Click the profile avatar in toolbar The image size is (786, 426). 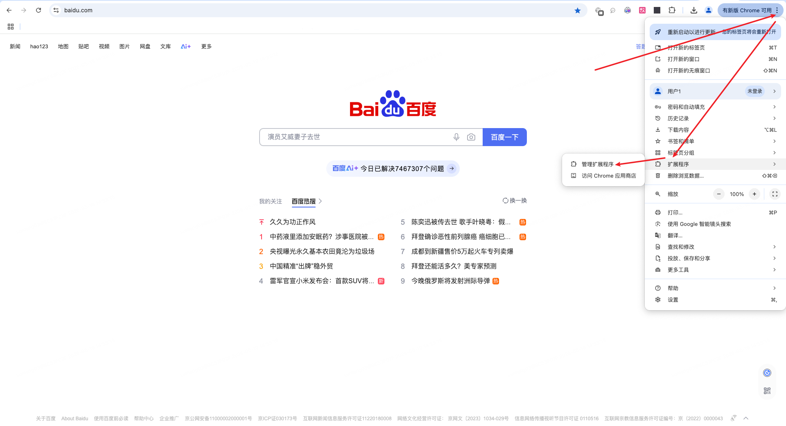[709, 10]
